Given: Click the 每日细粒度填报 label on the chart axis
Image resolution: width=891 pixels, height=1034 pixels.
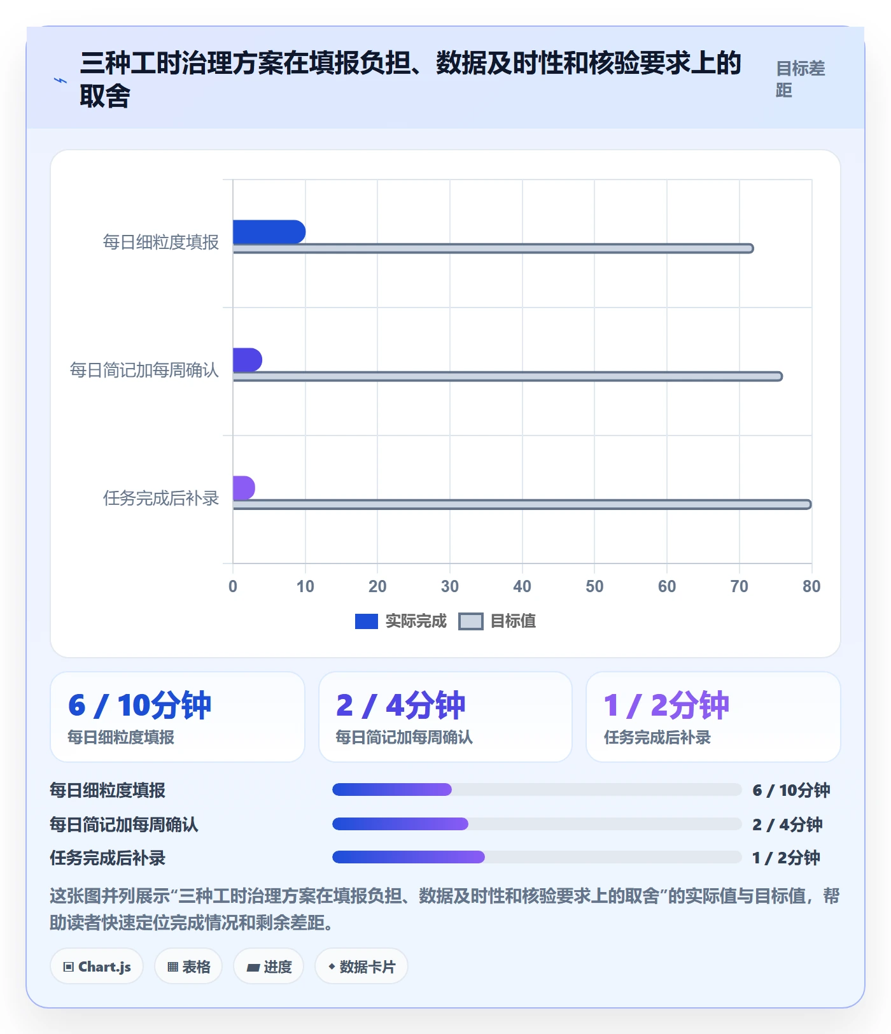Looking at the screenshot, I should pos(161,242).
